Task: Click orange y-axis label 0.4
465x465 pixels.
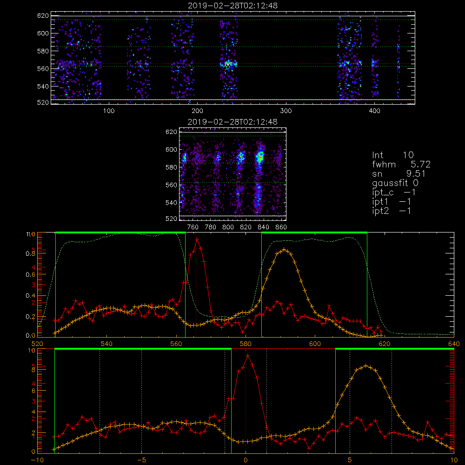Action: point(31,296)
